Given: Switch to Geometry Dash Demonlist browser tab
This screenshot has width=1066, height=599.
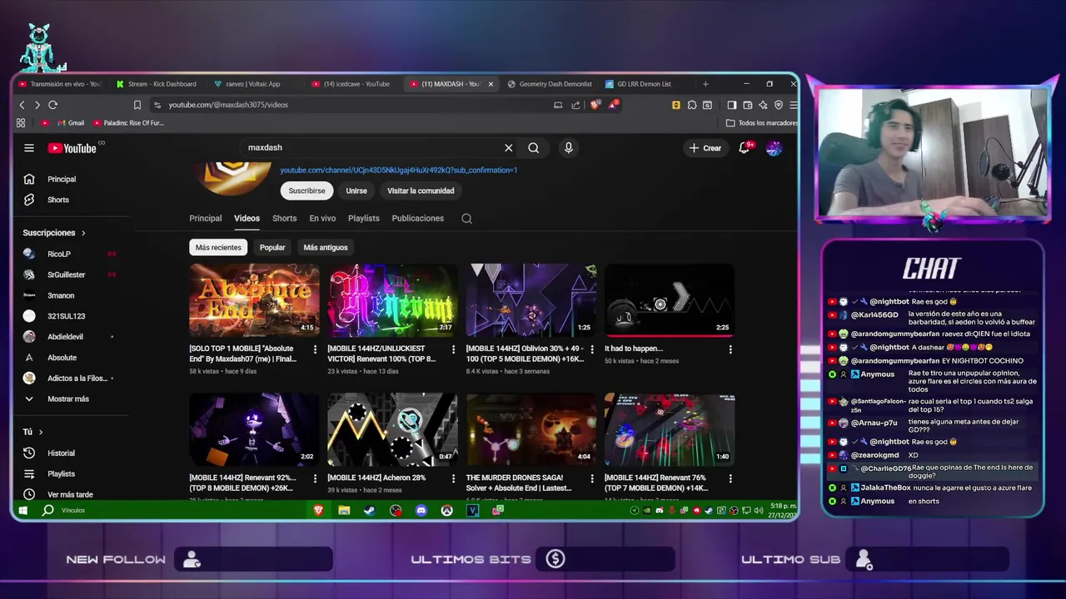Looking at the screenshot, I should pyautogui.click(x=550, y=84).
